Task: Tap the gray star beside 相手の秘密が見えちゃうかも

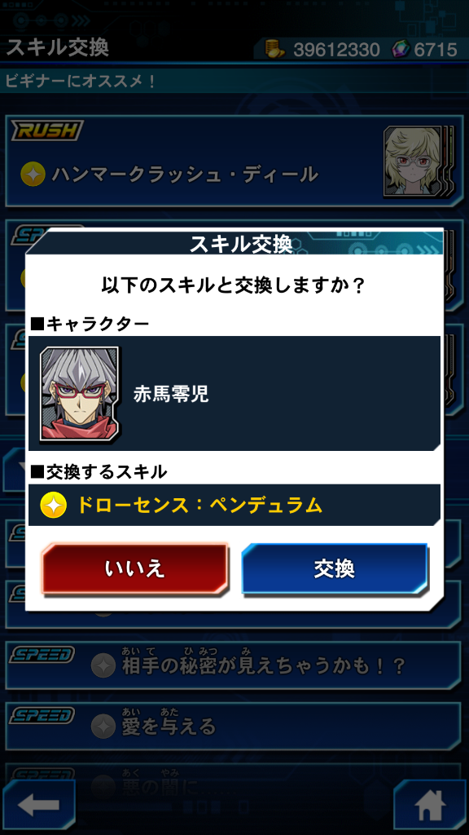Action: [103, 665]
